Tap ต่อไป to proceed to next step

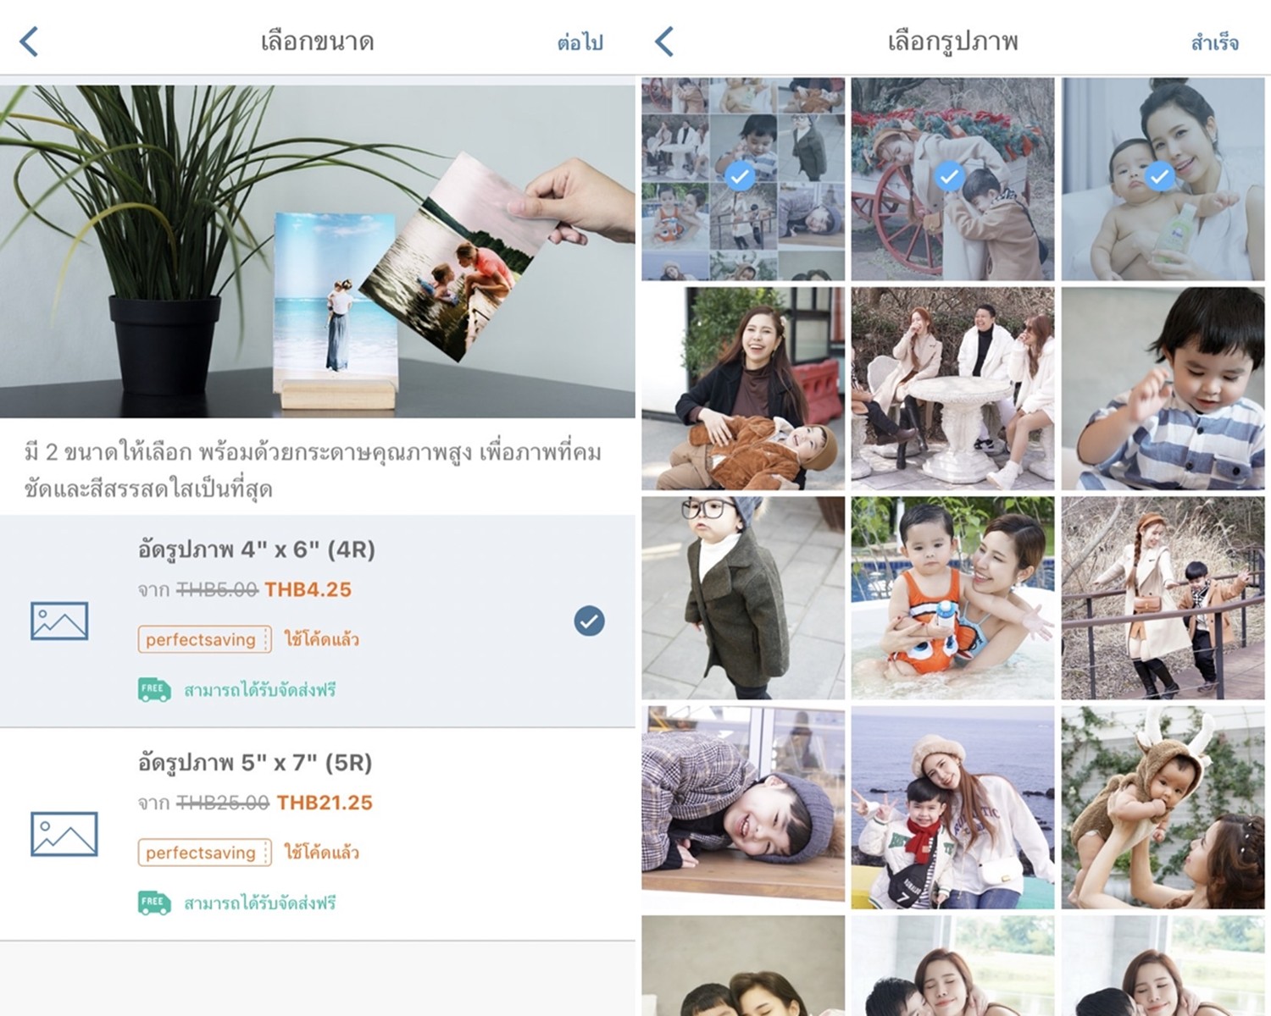pyautogui.click(x=580, y=42)
